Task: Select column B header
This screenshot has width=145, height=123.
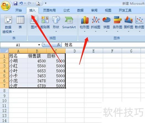Action: 37,51
